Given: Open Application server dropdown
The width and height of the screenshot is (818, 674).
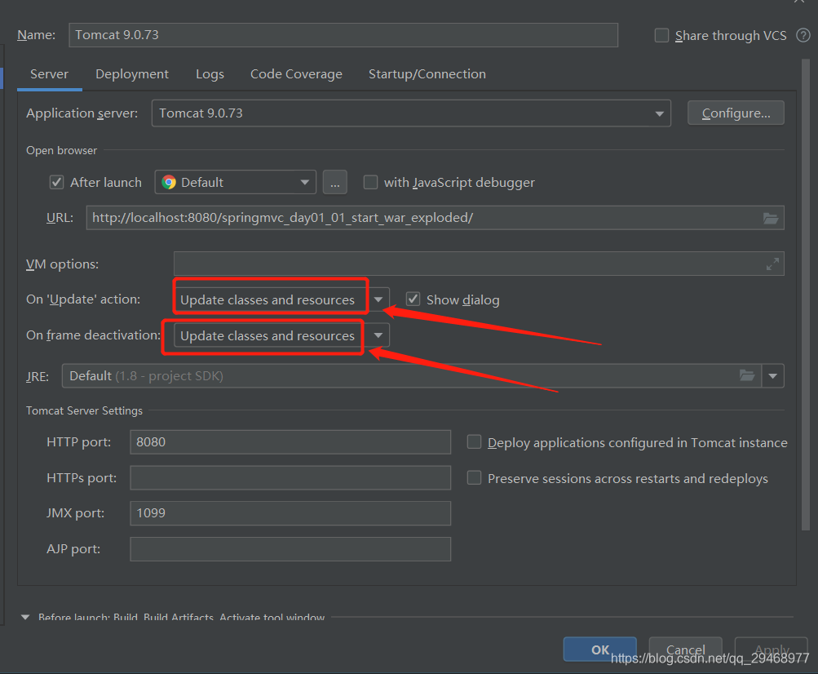Looking at the screenshot, I should [411, 113].
